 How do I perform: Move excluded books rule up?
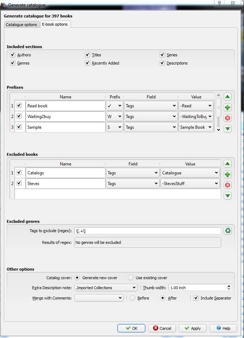tap(227, 164)
